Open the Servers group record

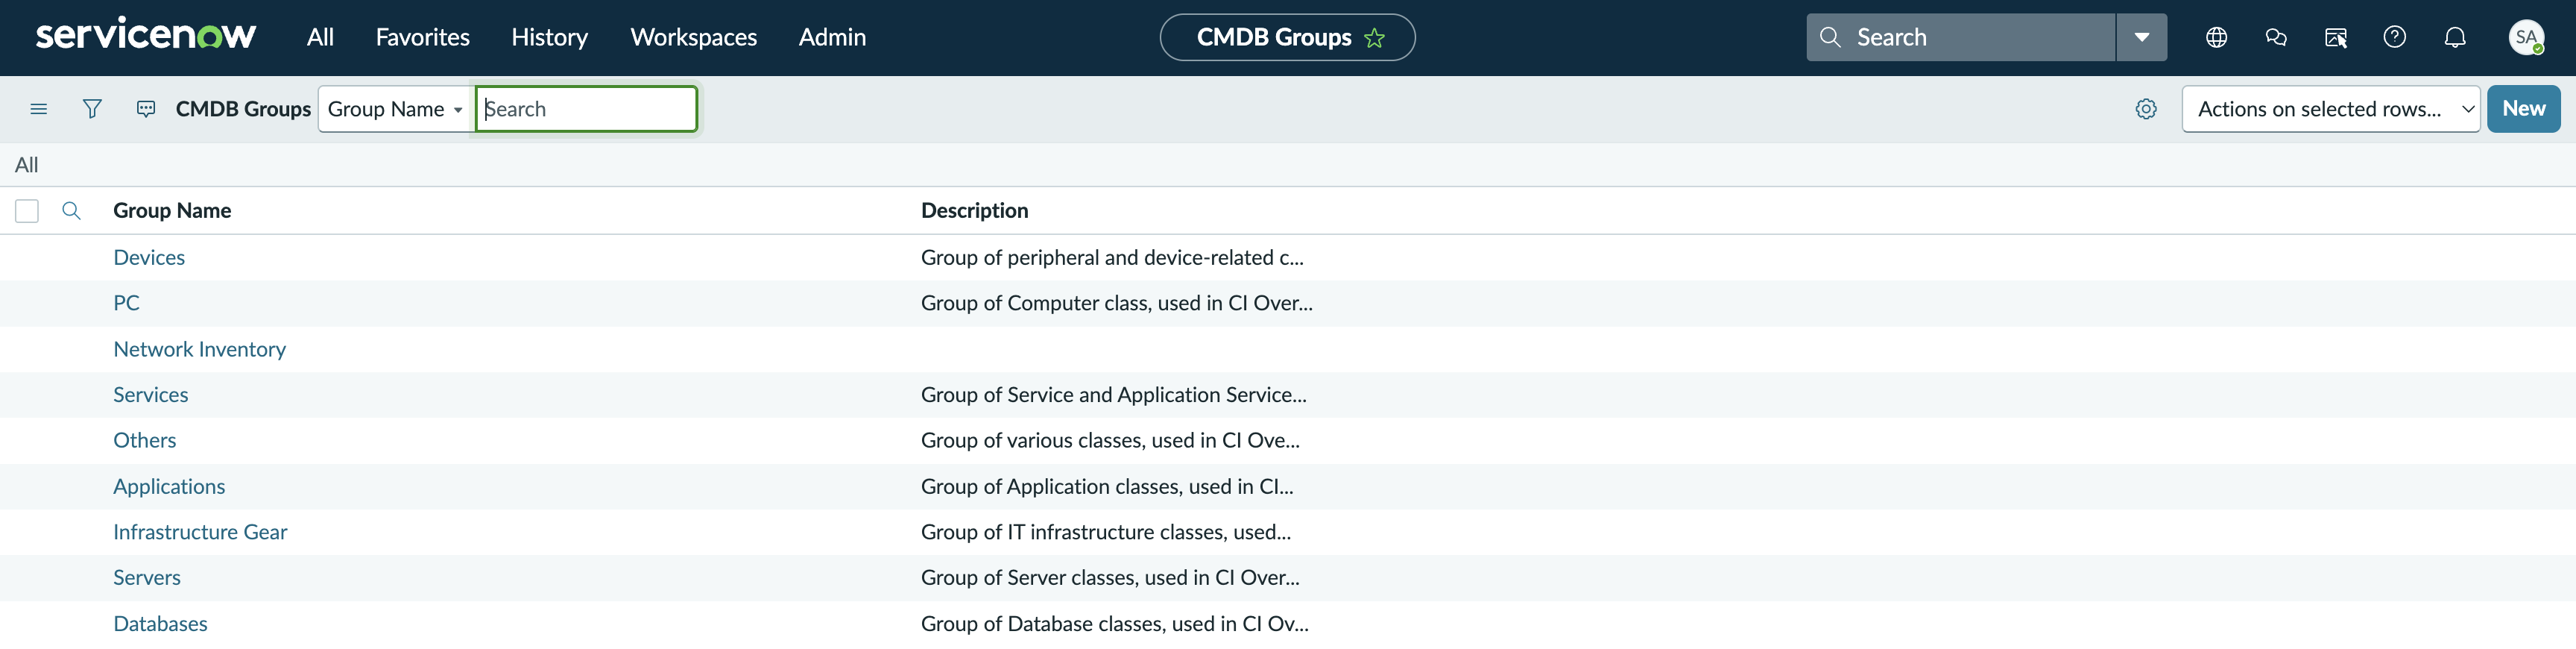pyautogui.click(x=146, y=578)
